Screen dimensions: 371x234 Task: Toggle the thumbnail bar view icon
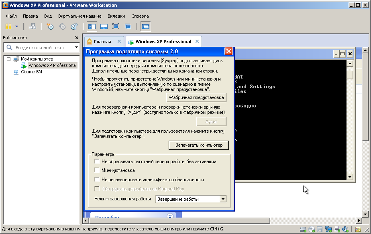[x=104, y=26]
